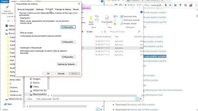Open the new item dropdown arrow
Screen dimensions: 198x111
pyautogui.click(x=98, y=16)
